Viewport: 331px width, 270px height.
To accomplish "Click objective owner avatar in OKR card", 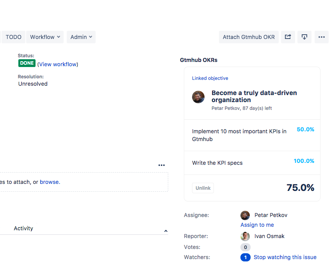I will tap(198, 97).
